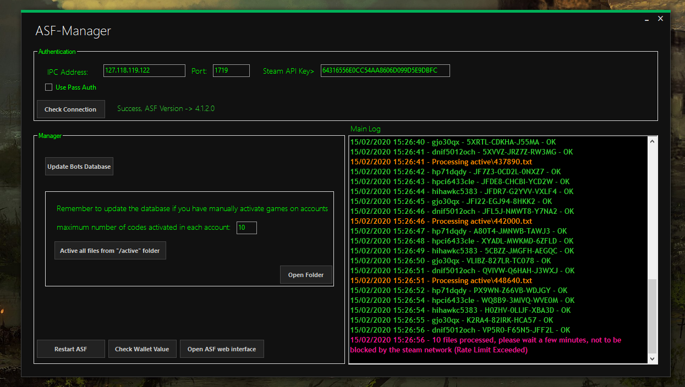The height and width of the screenshot is (387, 685).
Task: Open Folder button in Manager panel
Action: click(x=306, y=275)
